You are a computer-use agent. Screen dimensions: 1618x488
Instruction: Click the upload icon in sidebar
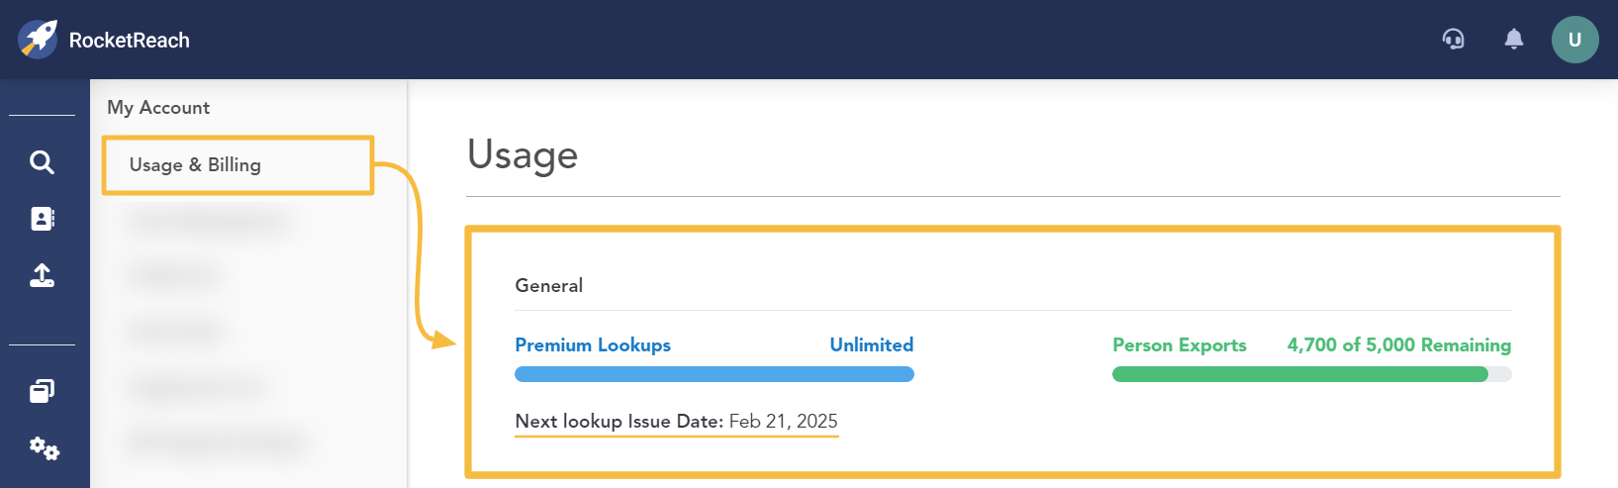coord(43,275)
